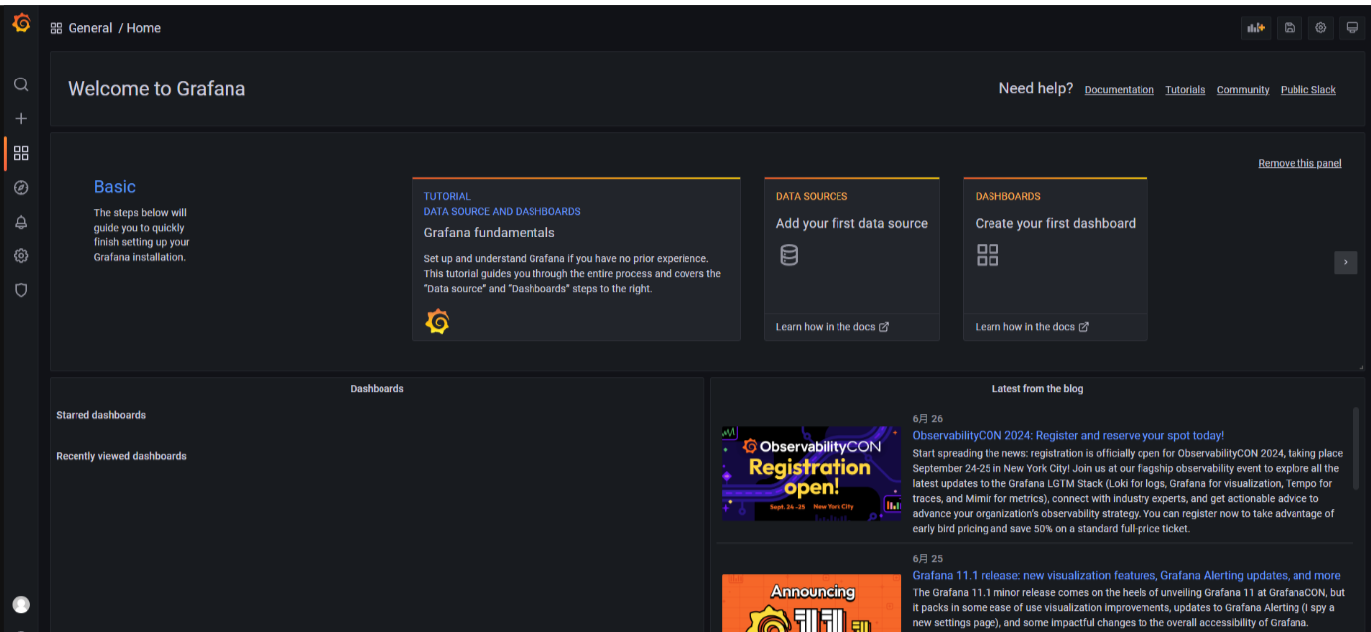Open Dashboard settings gear in top bar
This screenshot has width=1371, height=632.
[x=1321, y=28]
